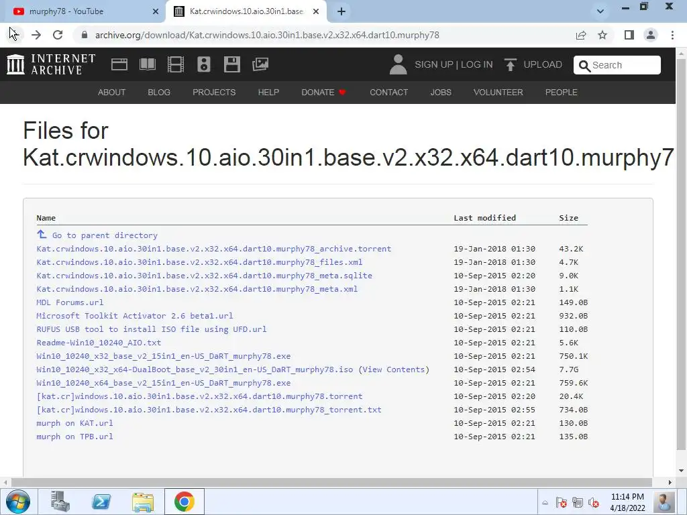The image size is (687, 515).
Task: Open [kat.cr]windows murphy78.torrent link
Action: pyautogui.click(x=199, y=396)
